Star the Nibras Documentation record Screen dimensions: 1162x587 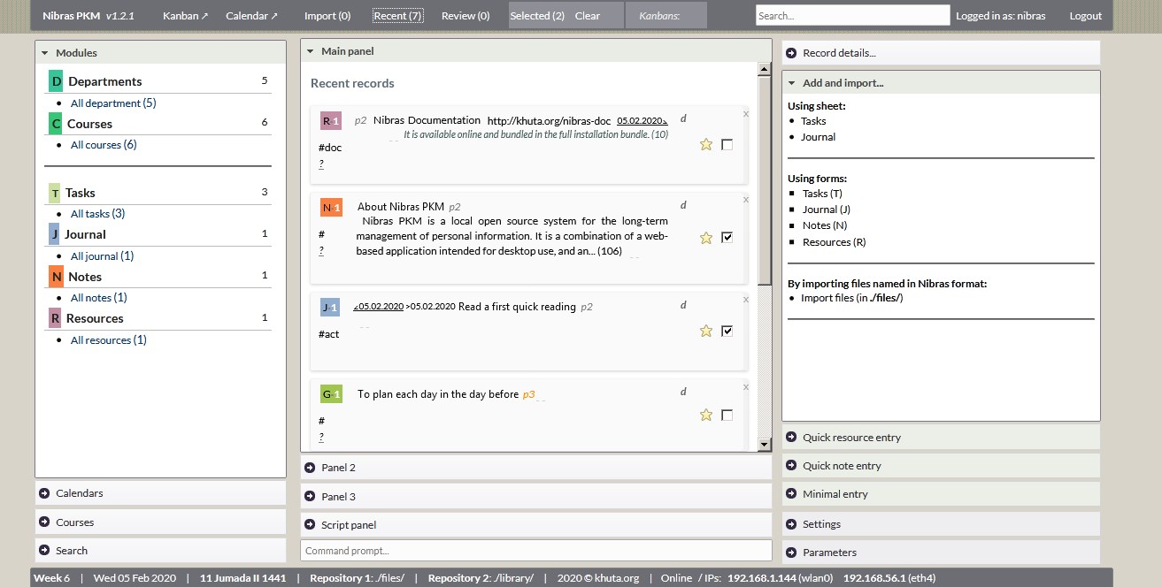tap(706, 144)
